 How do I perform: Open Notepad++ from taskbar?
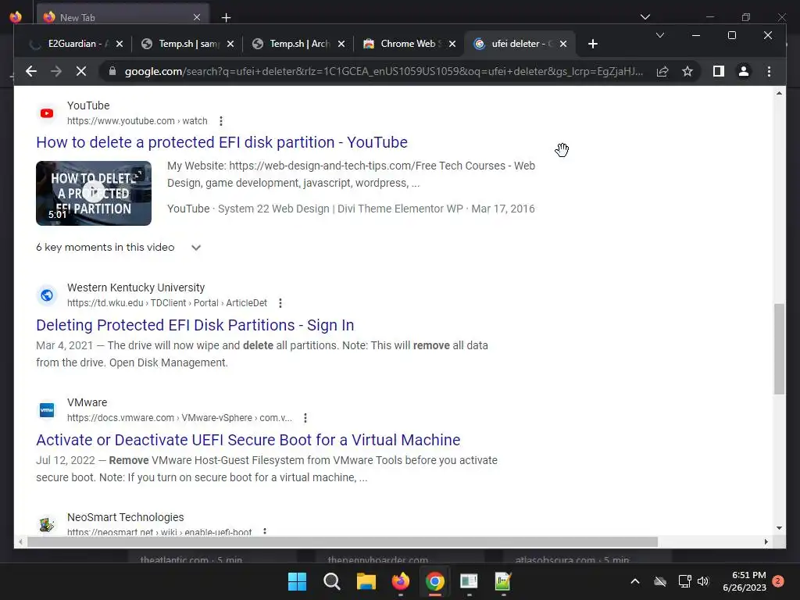coord(503,581)
